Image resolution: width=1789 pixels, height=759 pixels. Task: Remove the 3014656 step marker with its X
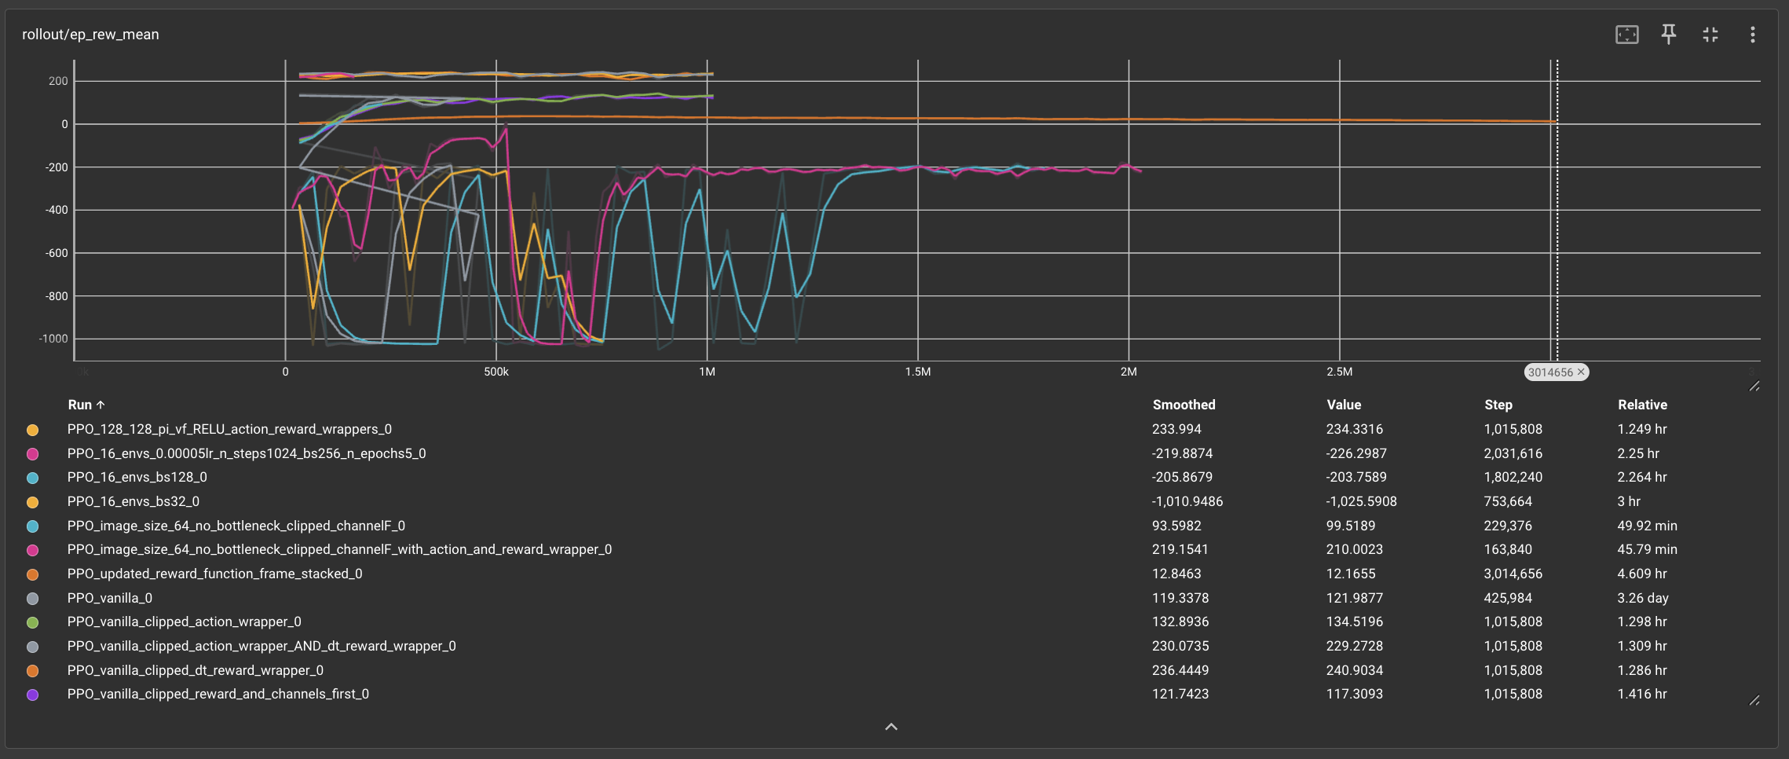1581,372
